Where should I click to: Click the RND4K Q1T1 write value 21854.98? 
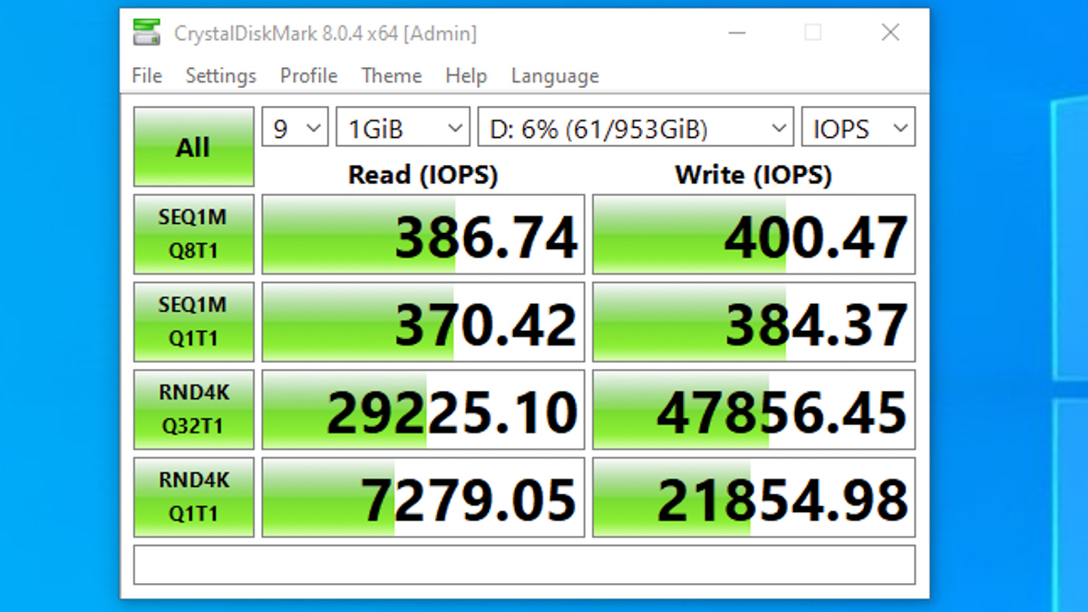click(x=753, y=497)
